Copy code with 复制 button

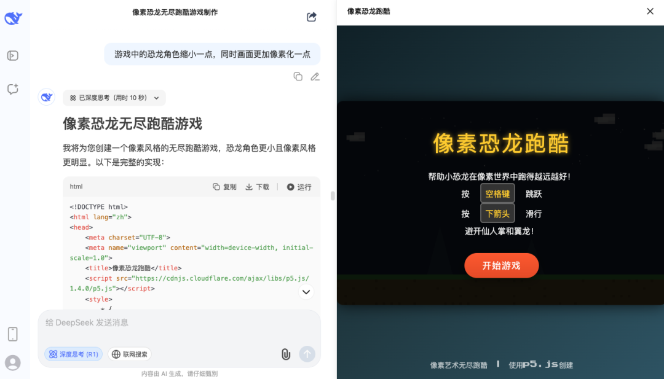pos(224,187)
